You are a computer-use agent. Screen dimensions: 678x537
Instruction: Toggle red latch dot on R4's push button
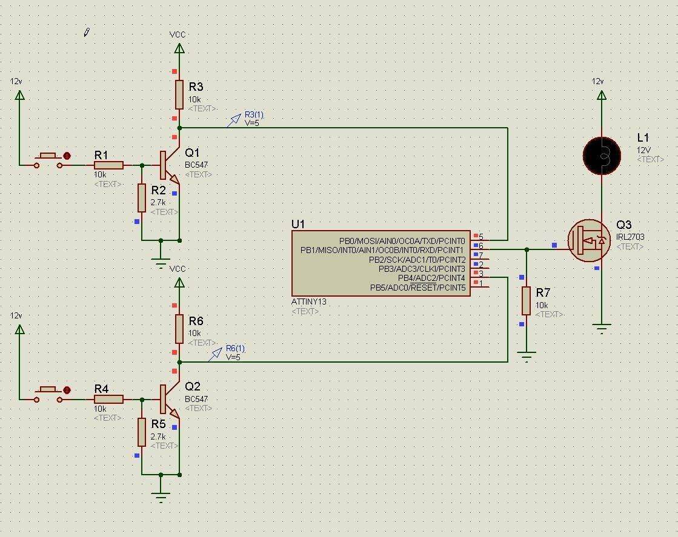click(67, 390)
